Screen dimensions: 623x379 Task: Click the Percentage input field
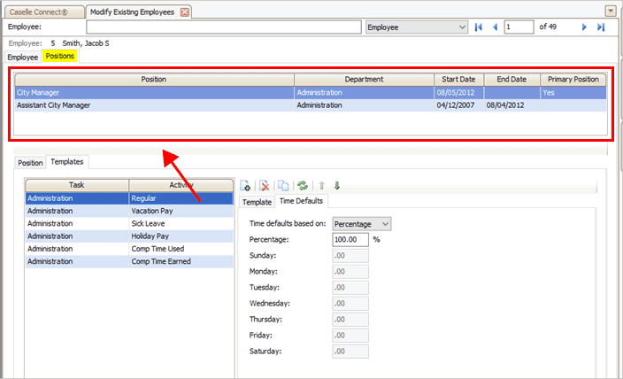click(350, 239)
